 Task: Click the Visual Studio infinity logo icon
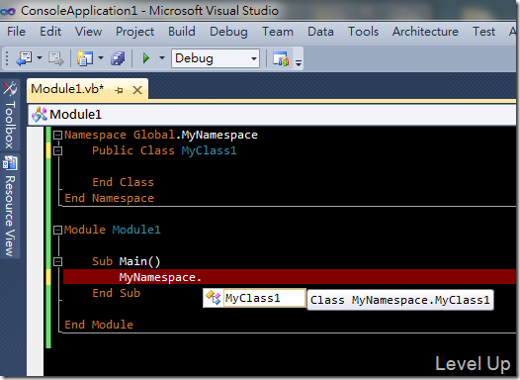(x=8, y=11)
